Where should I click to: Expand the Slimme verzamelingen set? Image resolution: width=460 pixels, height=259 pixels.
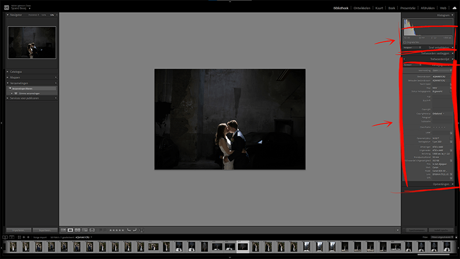pos(11,93)
